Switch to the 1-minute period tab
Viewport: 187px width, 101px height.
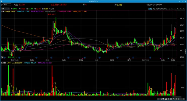coord(168,9)
